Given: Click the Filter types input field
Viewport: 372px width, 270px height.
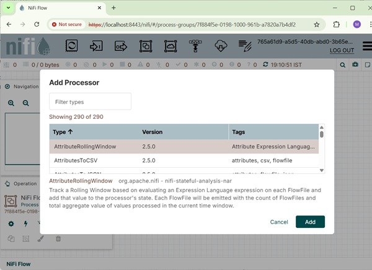Looking at the screenshot, I should pos(90,102).
